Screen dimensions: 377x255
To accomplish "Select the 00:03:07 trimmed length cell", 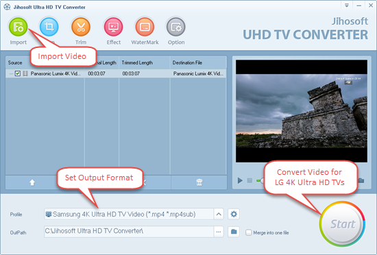I will pos(131,73).
